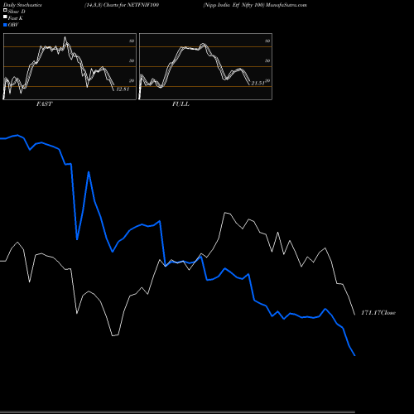Open the FAST stochastic chart thumbnail
The height and width of the screenshot is (414, 414).
(70, 66)
